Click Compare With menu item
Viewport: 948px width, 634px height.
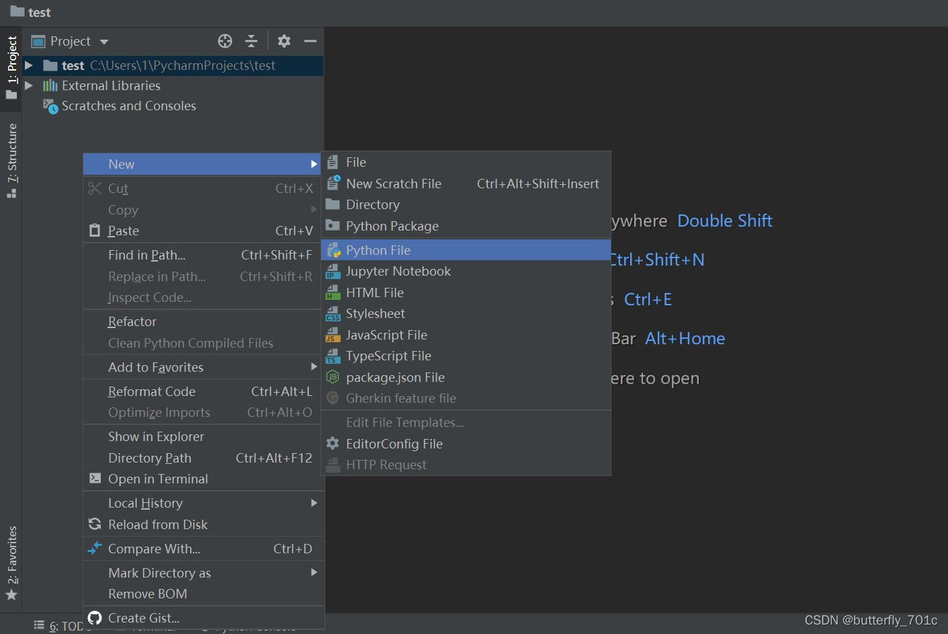click(x=202, y=549)
